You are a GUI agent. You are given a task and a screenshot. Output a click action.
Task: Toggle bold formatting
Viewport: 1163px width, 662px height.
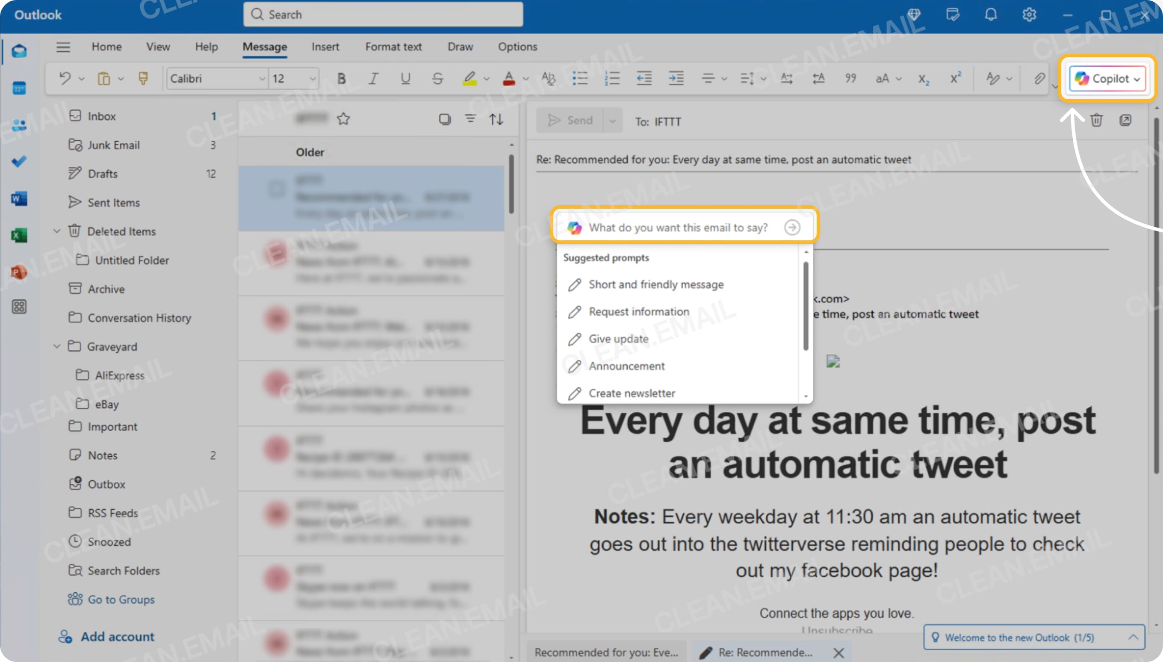point(341,78)
